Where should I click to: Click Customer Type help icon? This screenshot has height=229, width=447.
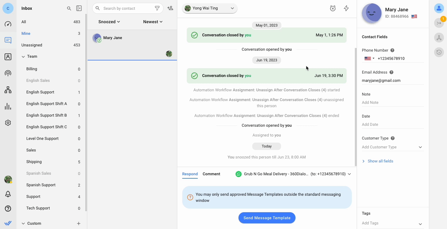tap(393, 138)
